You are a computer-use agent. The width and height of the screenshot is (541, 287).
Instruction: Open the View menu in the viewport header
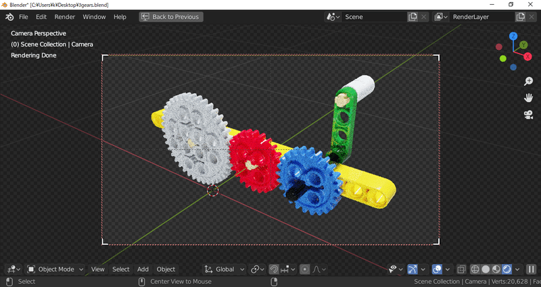(97, 269)
